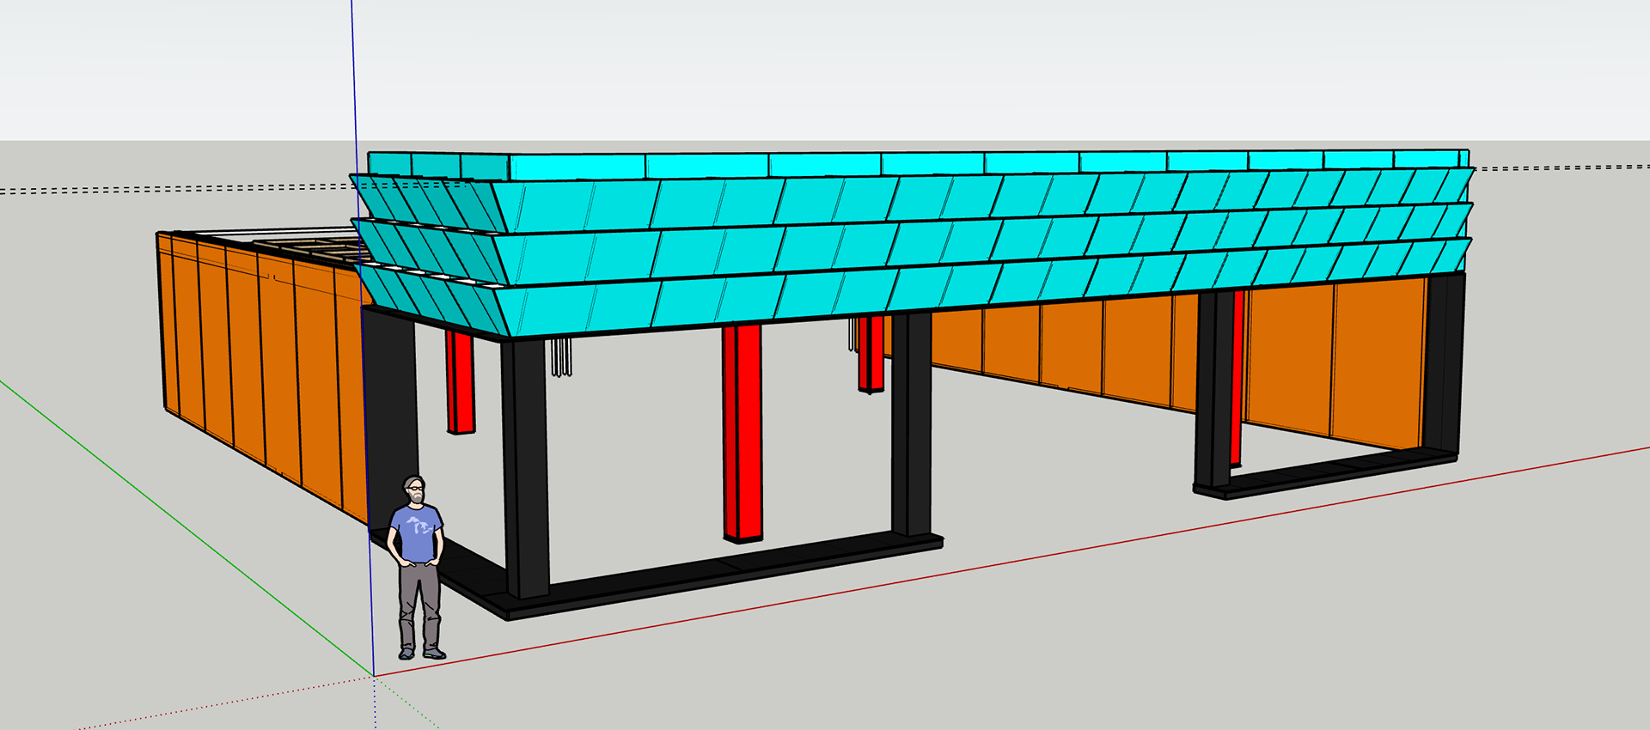
Task: Select the red column hanging at back center
Action: pos(871,354)
